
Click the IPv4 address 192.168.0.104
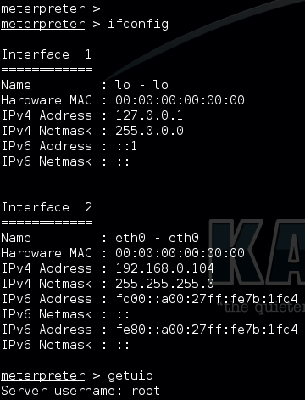pyautogui.click(x=164, y=268)
